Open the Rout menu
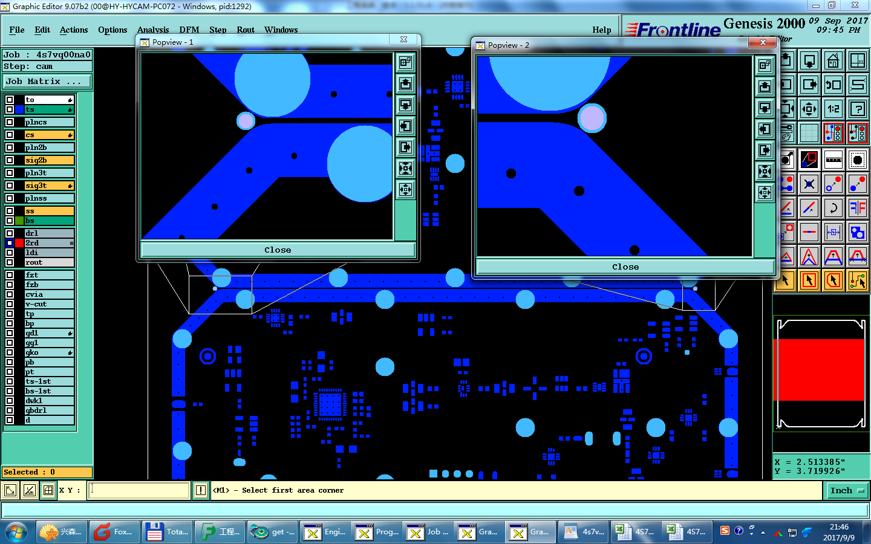 pos(246,30)
